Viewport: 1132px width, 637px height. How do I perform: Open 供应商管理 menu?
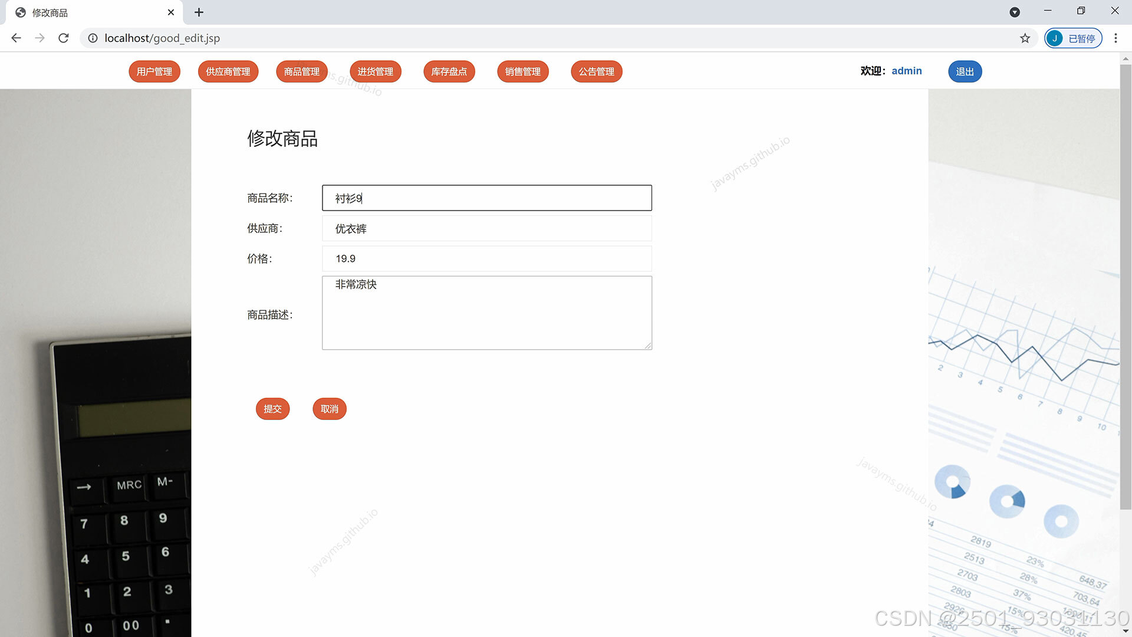(x=228, y=71)
